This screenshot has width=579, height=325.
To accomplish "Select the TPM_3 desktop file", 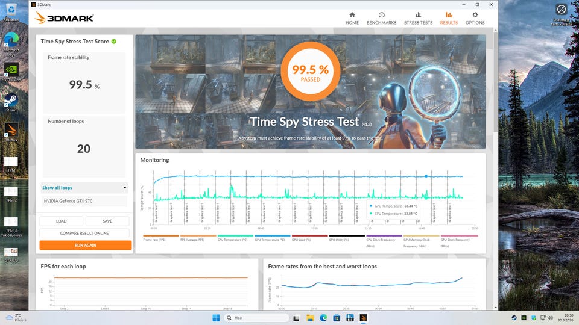I will [11, 227].
